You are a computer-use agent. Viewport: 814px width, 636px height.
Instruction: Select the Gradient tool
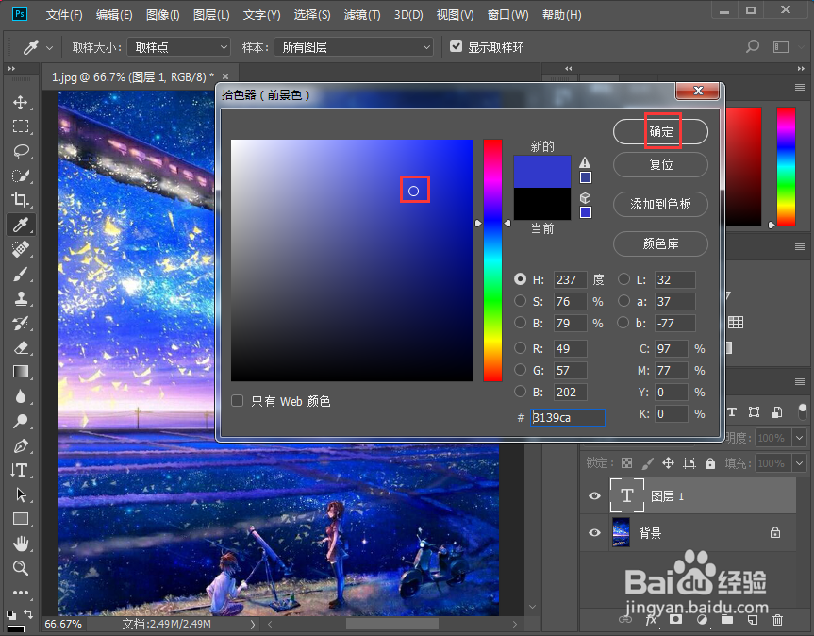pos(20,372)
